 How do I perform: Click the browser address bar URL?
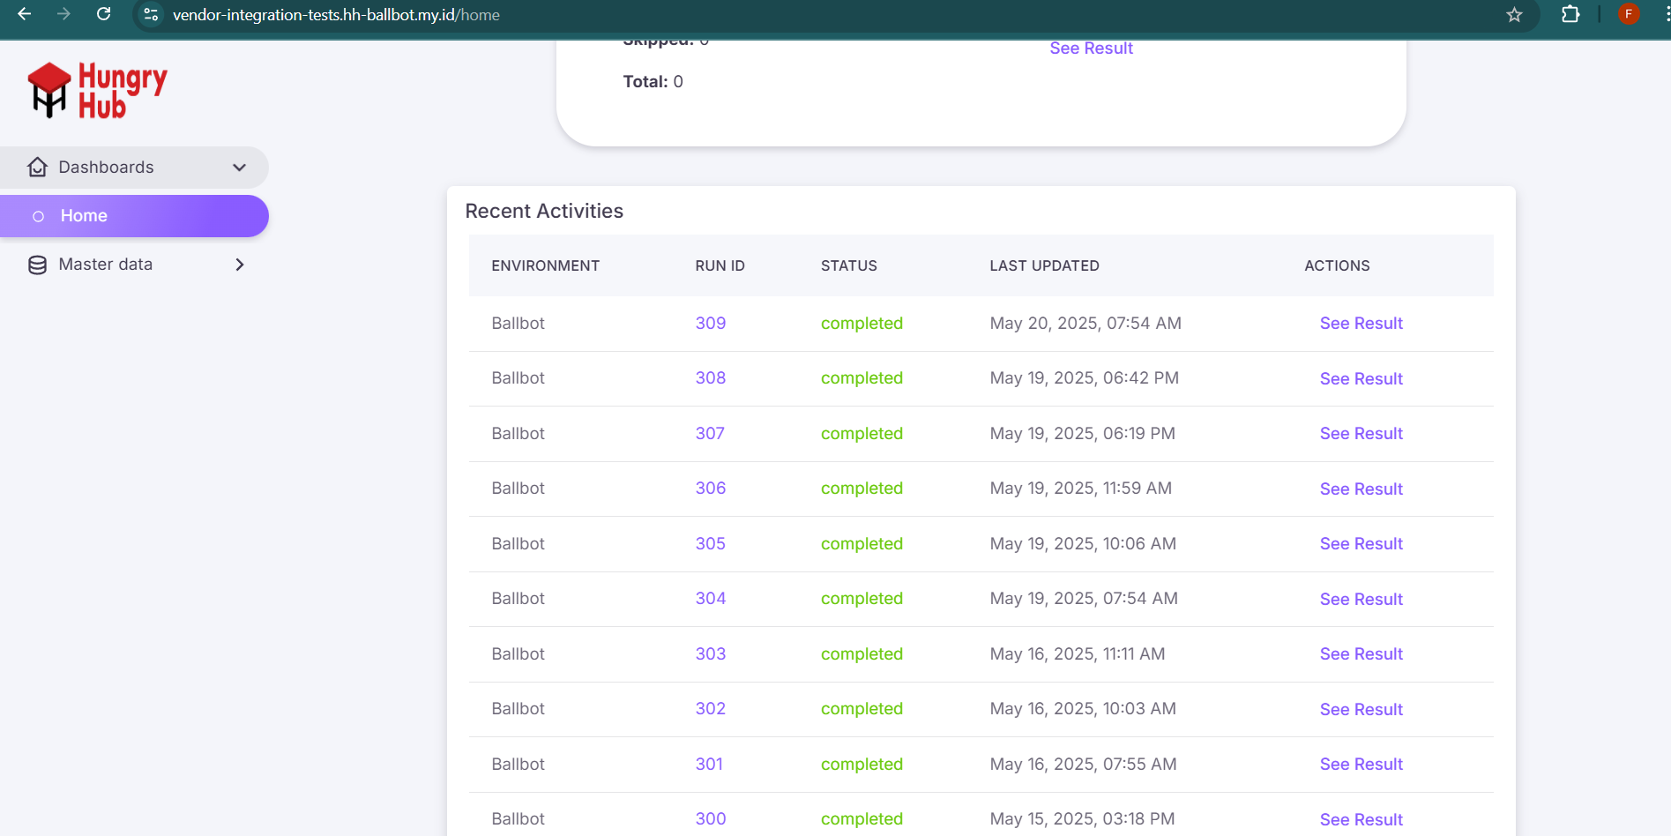(336, 15)
